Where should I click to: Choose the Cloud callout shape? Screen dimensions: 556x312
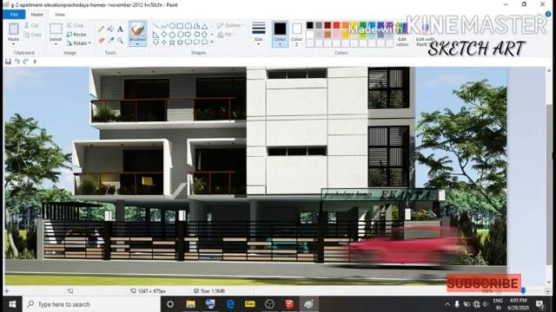pyautogui.click(x=205, y=42)
